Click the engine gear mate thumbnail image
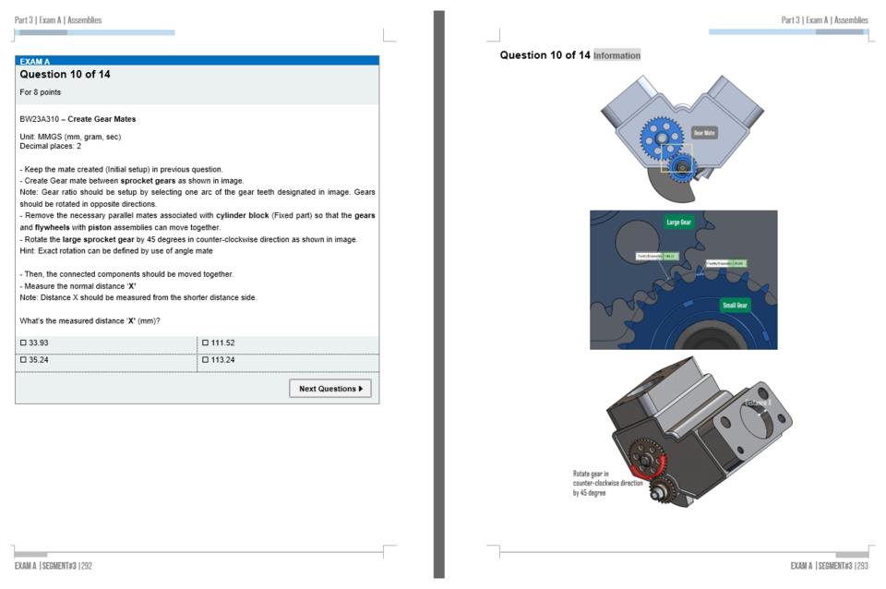This screenshot has height=589, width=886. pyautogui.click(x=682, y=138)
